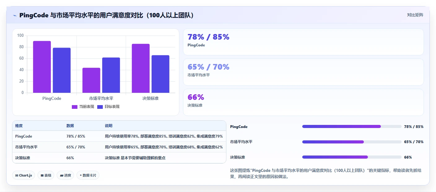436x192 pixels.
Task: Click the main title PingCode 与市场平均水平
Action: 107,15
